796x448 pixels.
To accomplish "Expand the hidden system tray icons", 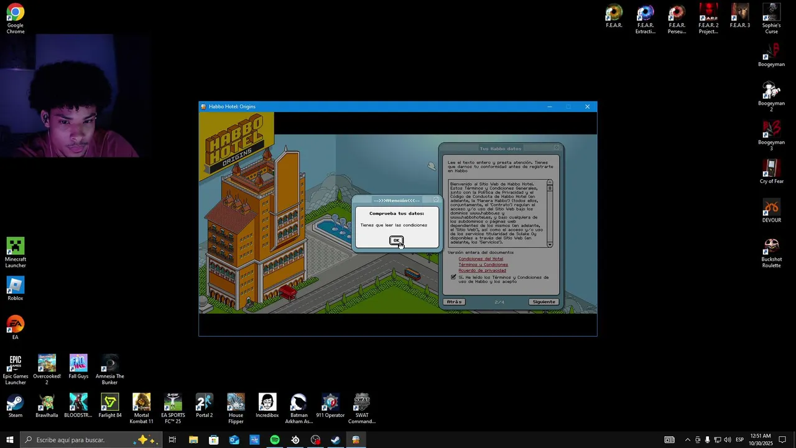I will point(687,440).
